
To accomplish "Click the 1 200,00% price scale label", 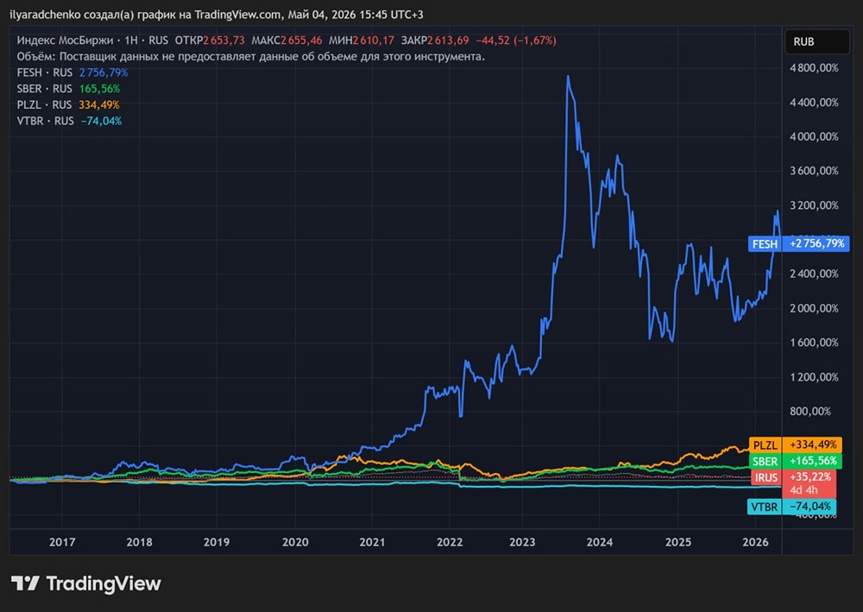I will point(814,377).
